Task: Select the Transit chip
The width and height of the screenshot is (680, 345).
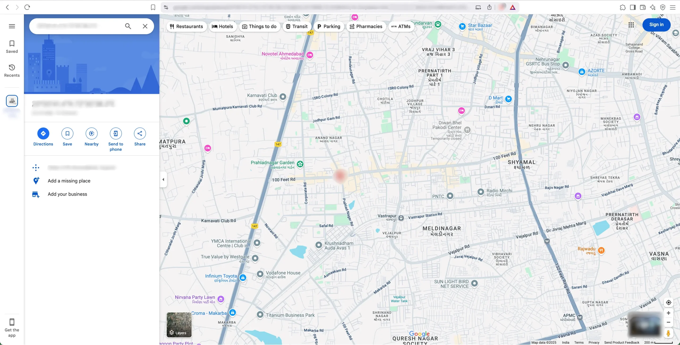Action: click(297, 26)
